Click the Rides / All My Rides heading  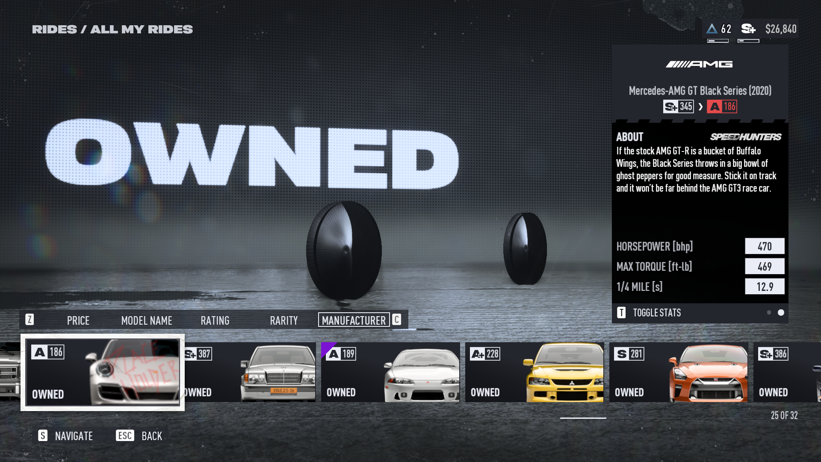click(112, 30)
